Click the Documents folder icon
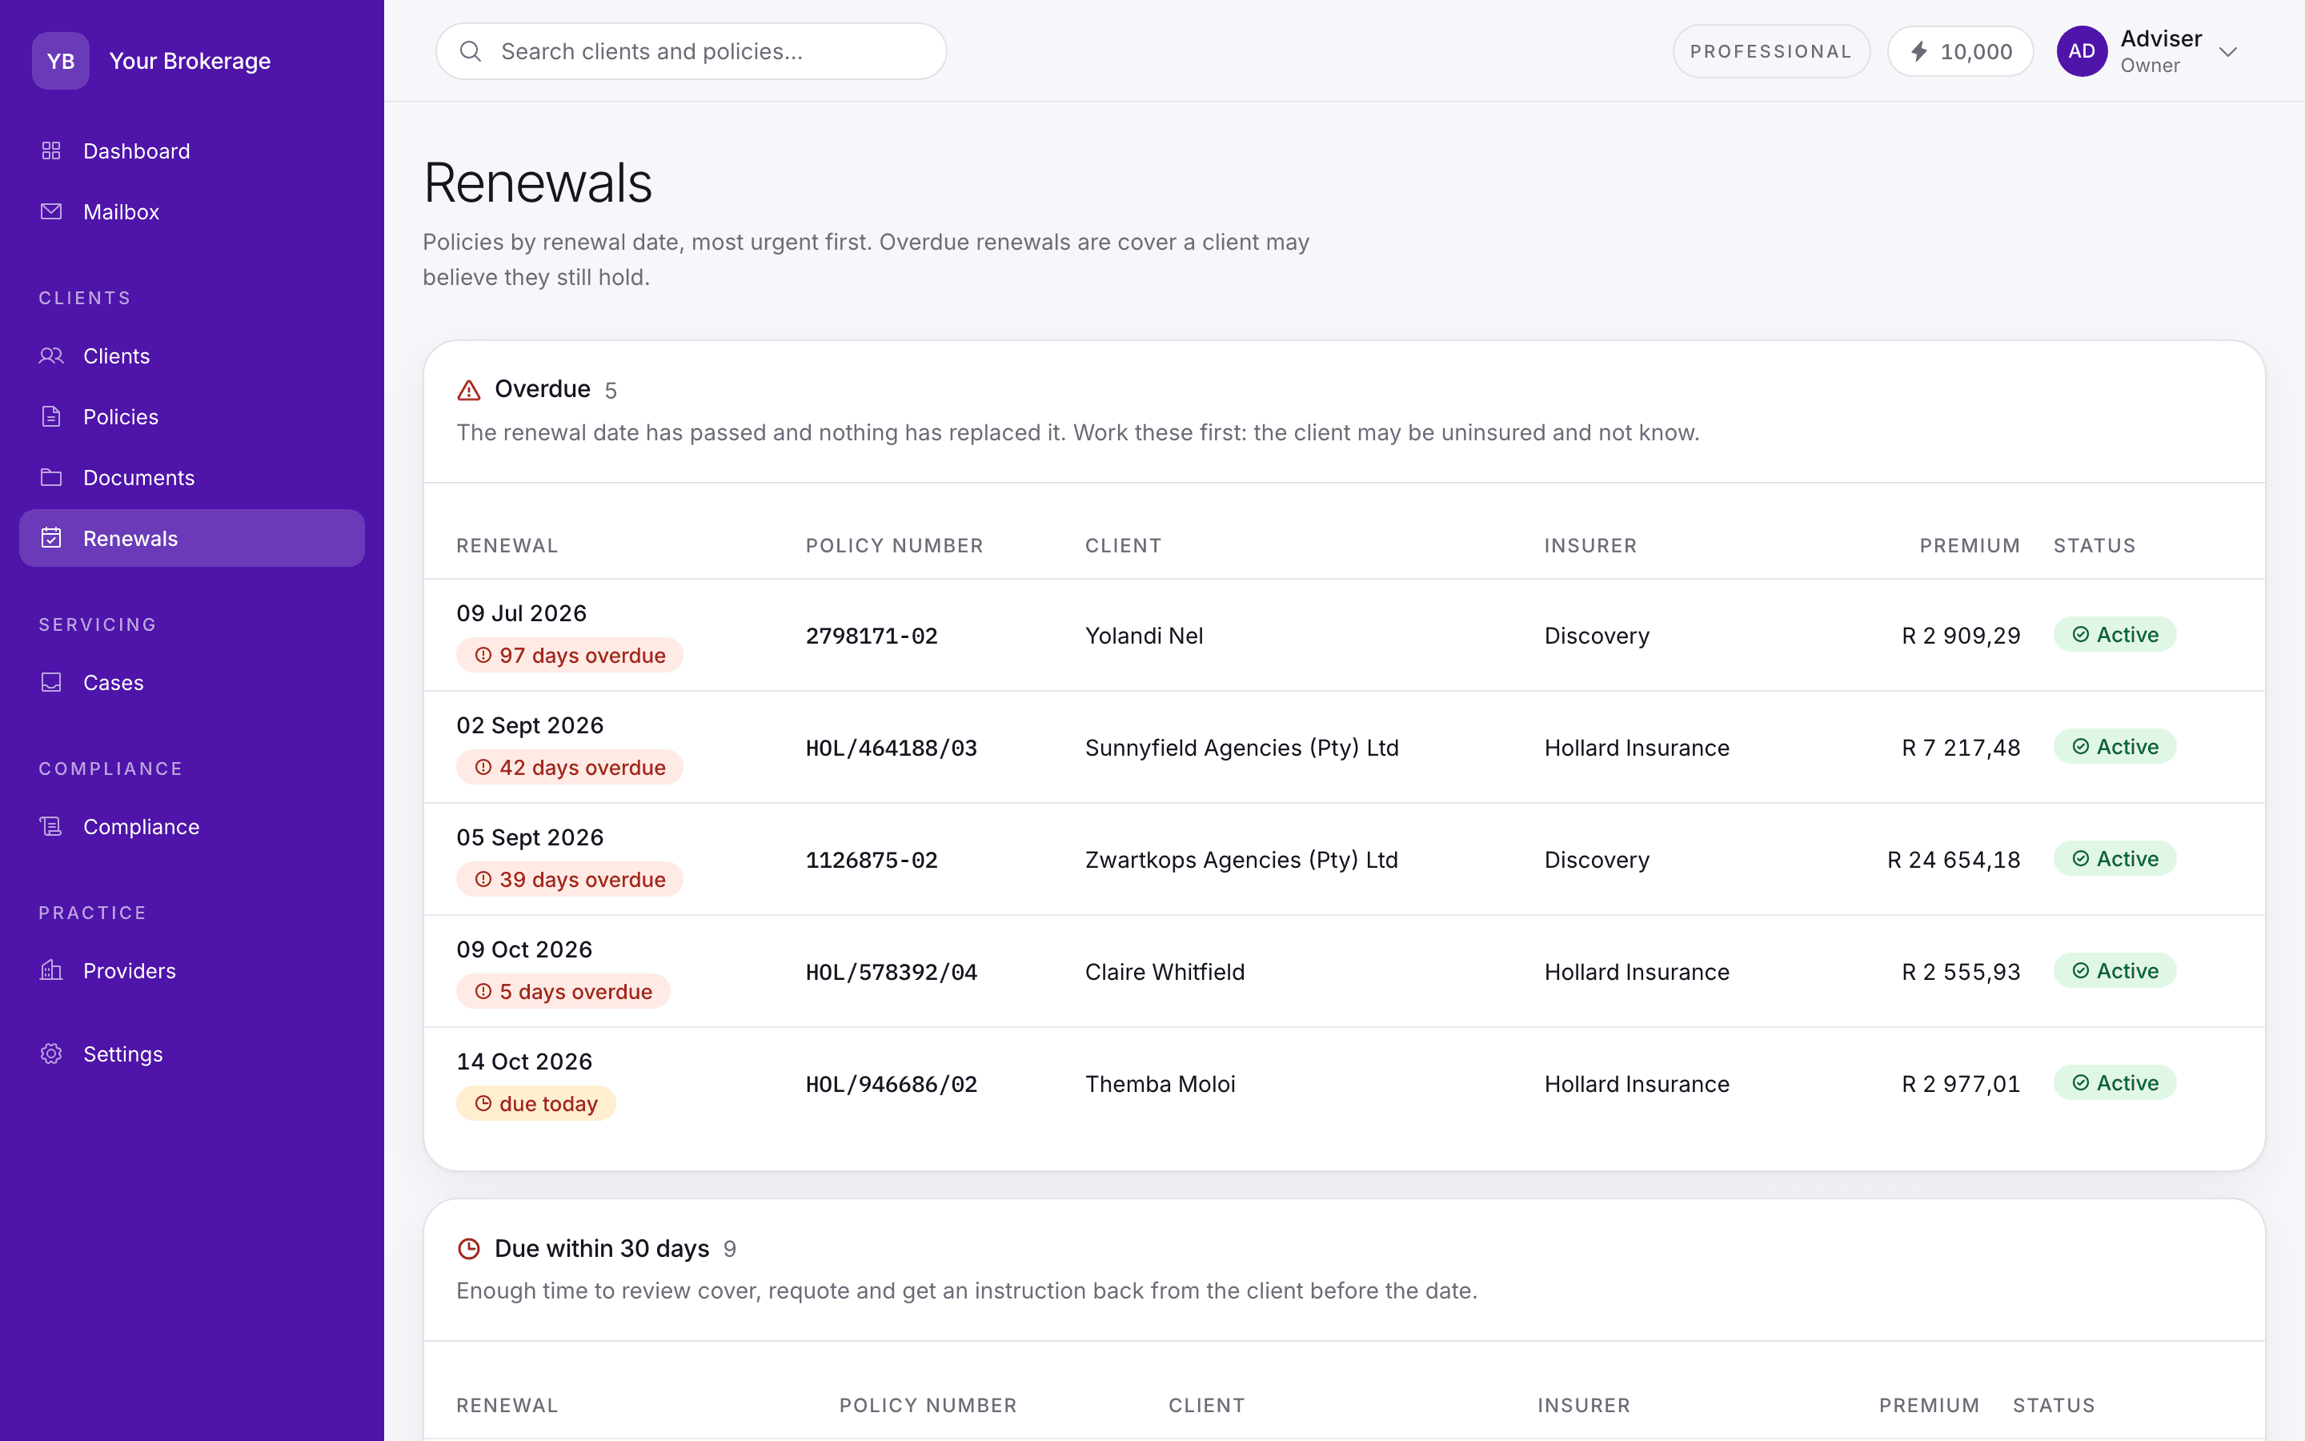2305x1441 pixels. point(51,477)
